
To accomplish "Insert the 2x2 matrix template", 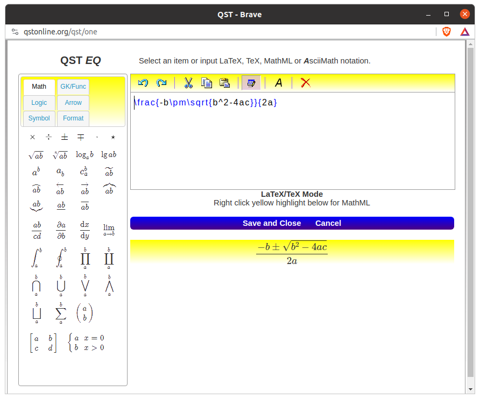I will pyautogui.click(x=43, y=343).
